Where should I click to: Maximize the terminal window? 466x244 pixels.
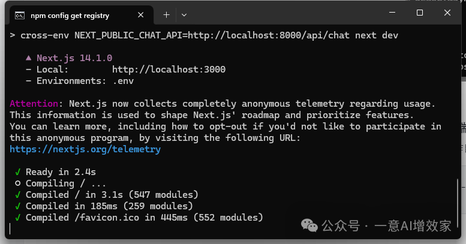pos(419,13)
